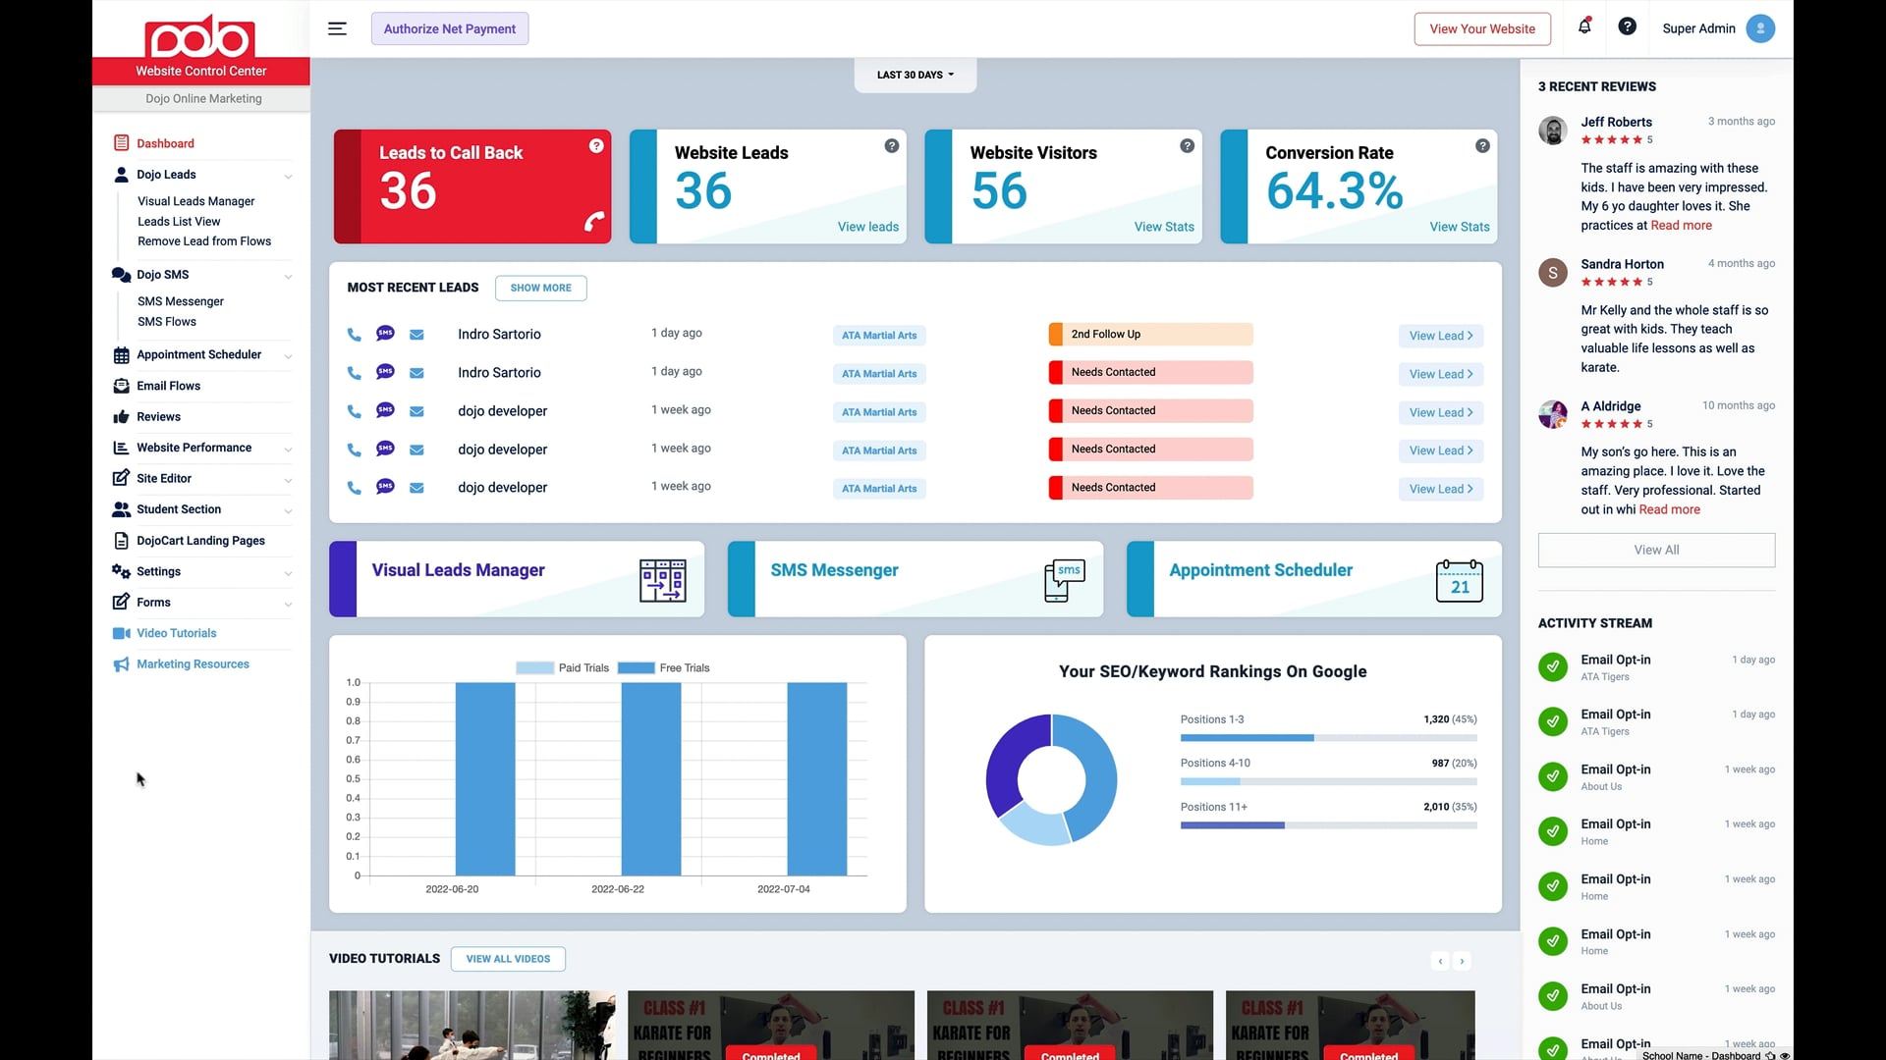Screen dimensions: 1886x1060
Task: Click View leads link on Website Leads card
Action: tap(868, 227)
